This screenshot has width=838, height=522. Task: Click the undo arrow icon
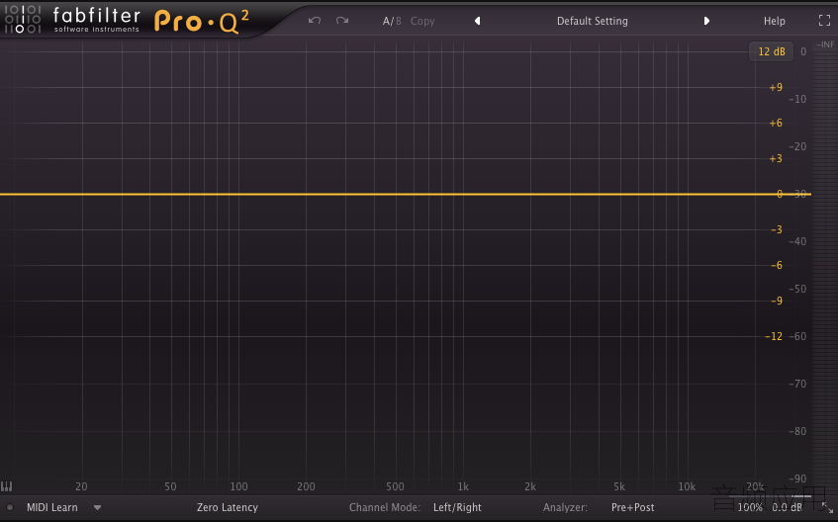coord(315,21)
